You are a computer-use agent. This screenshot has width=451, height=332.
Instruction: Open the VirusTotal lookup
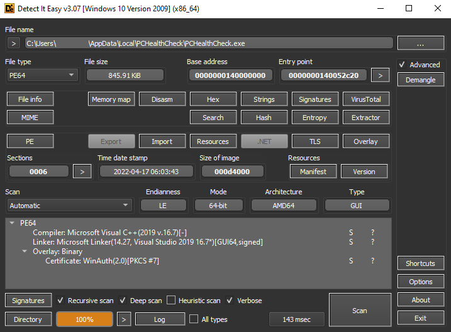(366, 99)
